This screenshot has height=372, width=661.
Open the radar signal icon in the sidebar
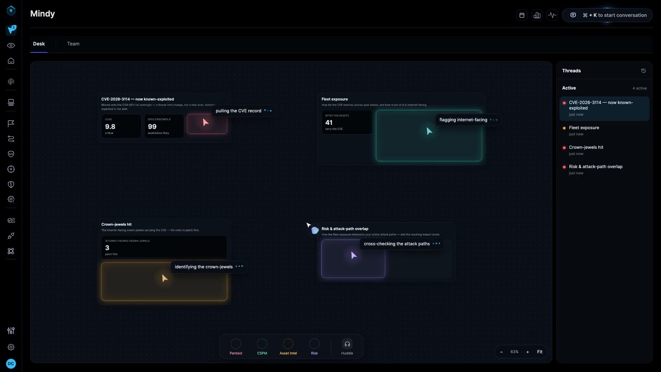11,82
